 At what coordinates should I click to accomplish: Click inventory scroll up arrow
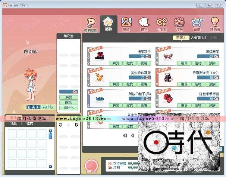tap(50, 131)
